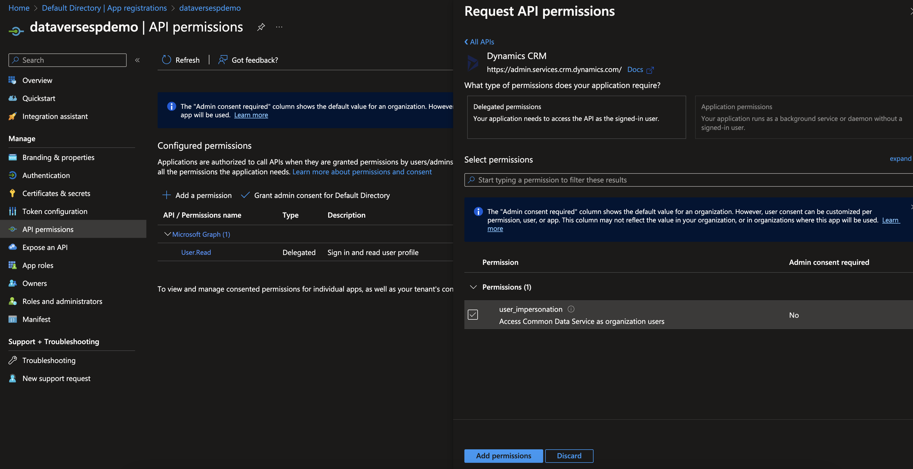Select the Delegated permissions card
The width and height of the screenshot is (913, 469).
[576, 117]
